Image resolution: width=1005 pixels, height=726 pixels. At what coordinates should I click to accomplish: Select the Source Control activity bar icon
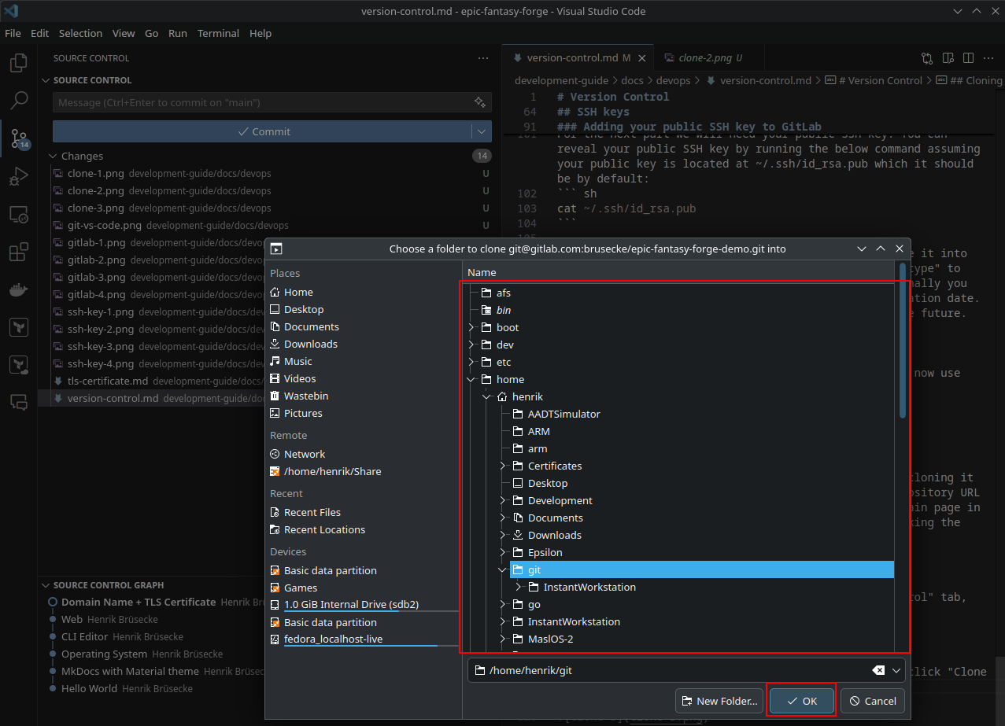pos(19,138)
